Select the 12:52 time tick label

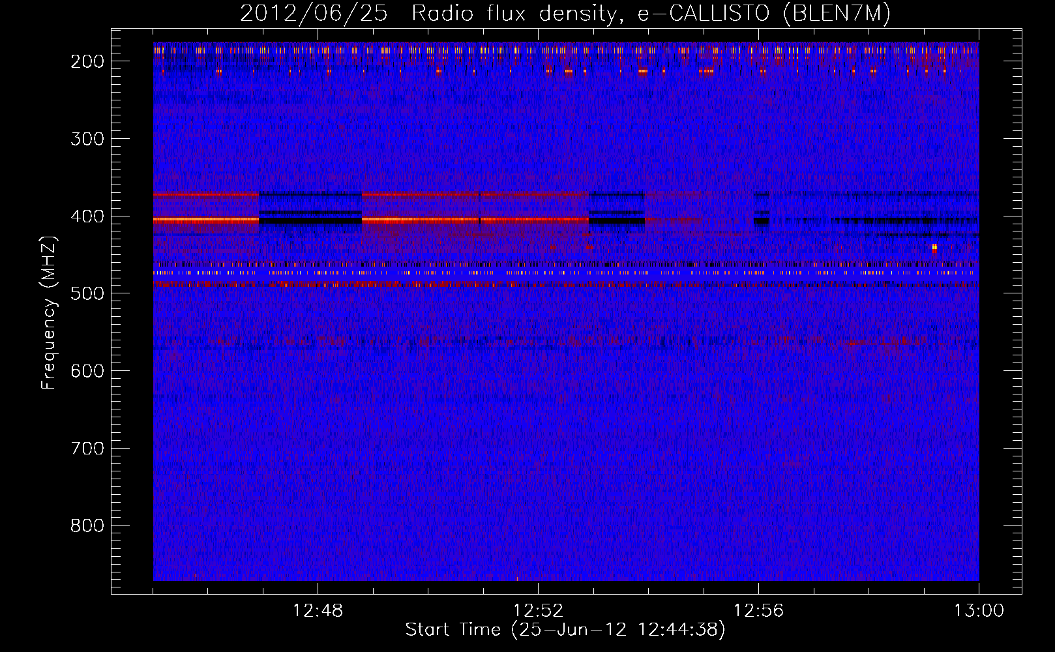pyautogui.click(x=538, y=611)
